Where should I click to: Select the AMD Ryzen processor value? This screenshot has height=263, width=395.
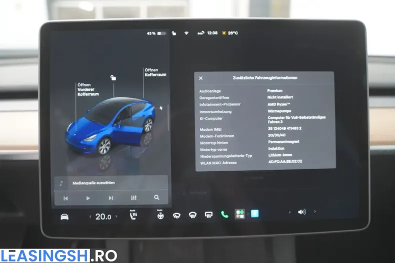pos(278,104)
